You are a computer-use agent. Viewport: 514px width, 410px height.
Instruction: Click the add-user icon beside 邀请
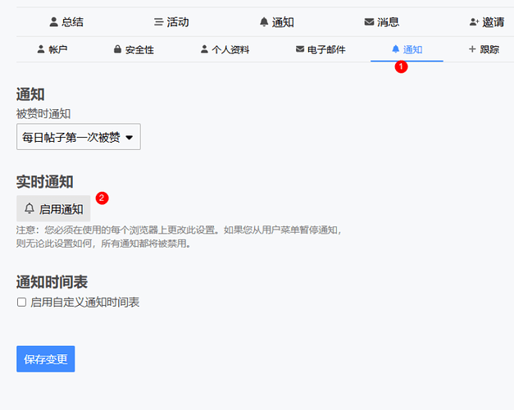pyautogui.click(x=475, y=22)
